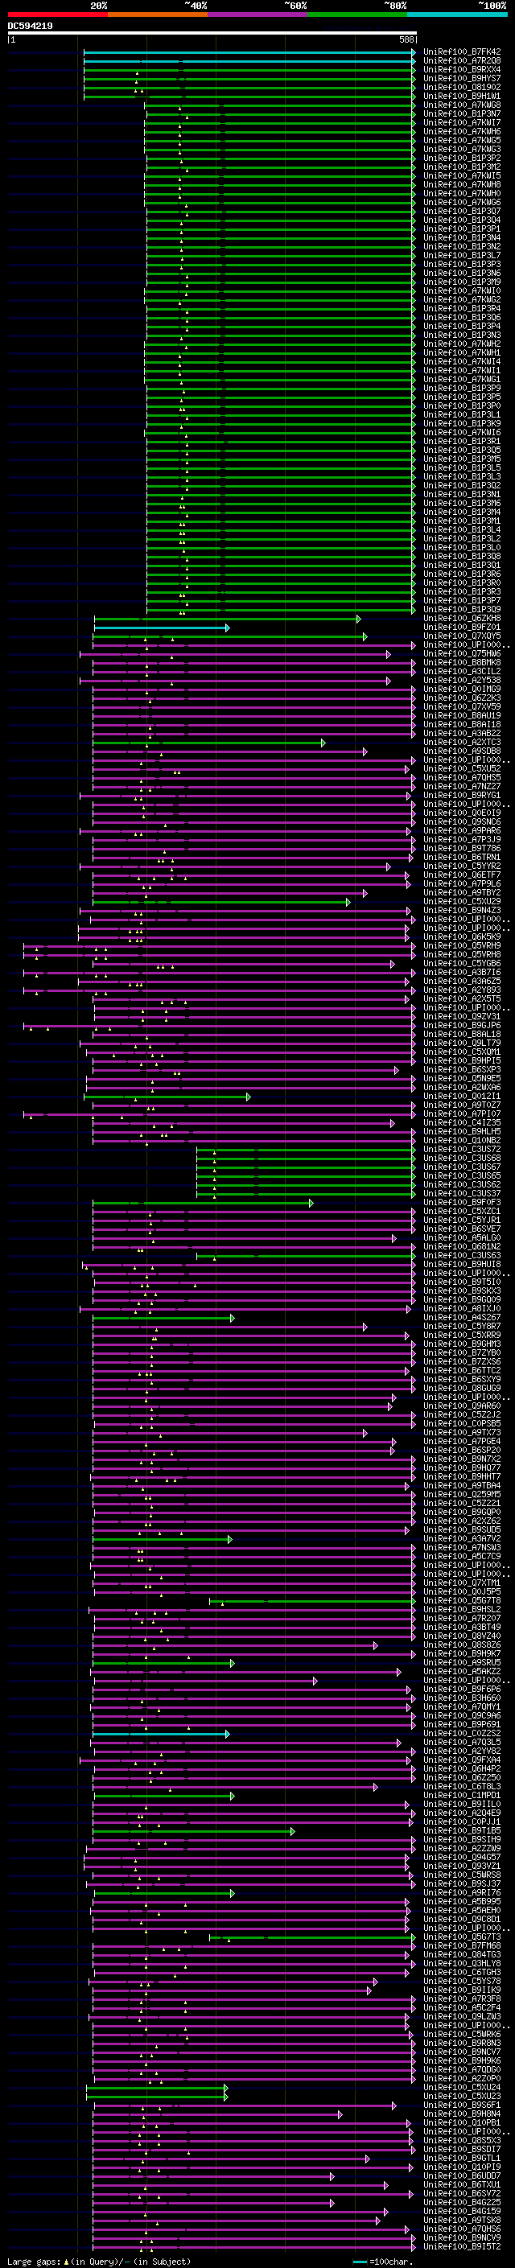The height and width of the screenshot is (2268, 515).
Task: Click the UniRef100_C5WRK6 label
Action: click(462, 2035)
